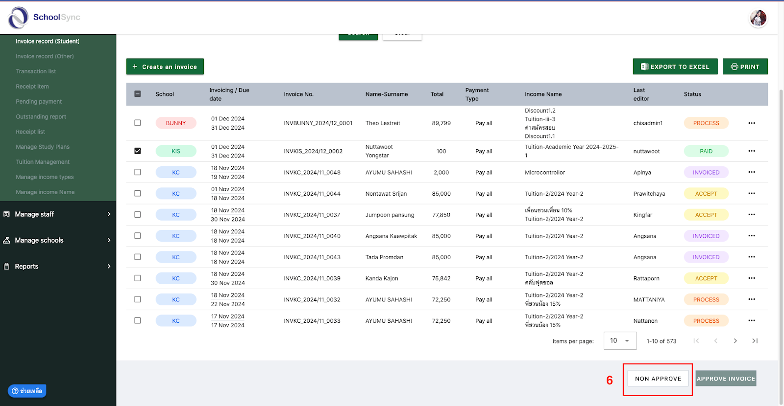
Task: Click the Create an invoice button
Action: tap(165, 67)
